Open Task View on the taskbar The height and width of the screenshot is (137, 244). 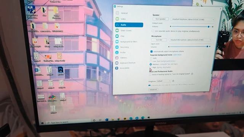point(100,120)
